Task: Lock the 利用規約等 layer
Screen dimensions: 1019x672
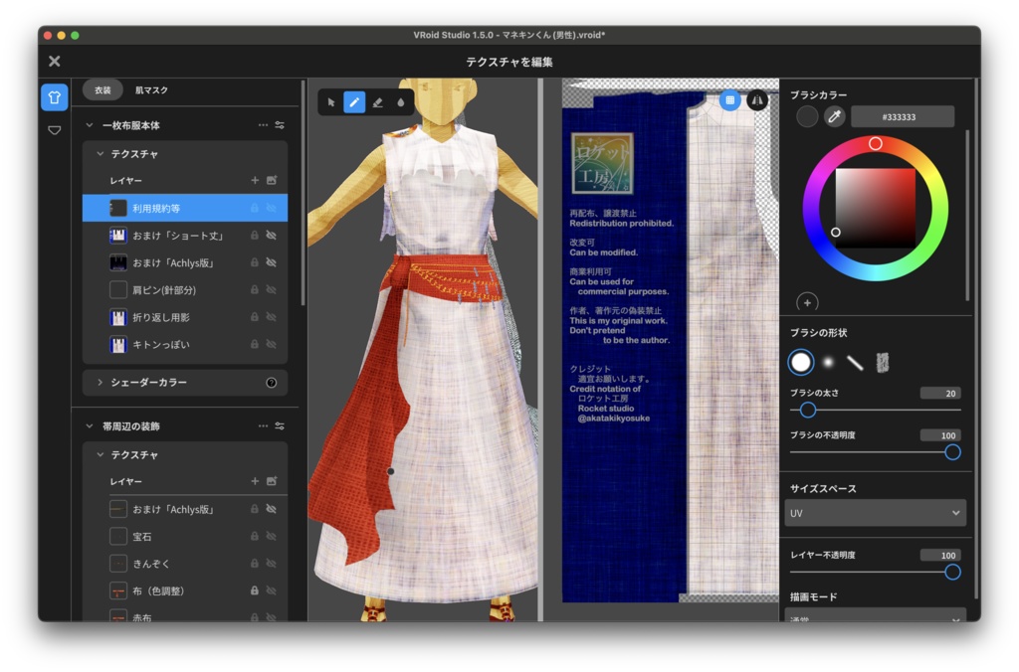Action: pos(255,208)
